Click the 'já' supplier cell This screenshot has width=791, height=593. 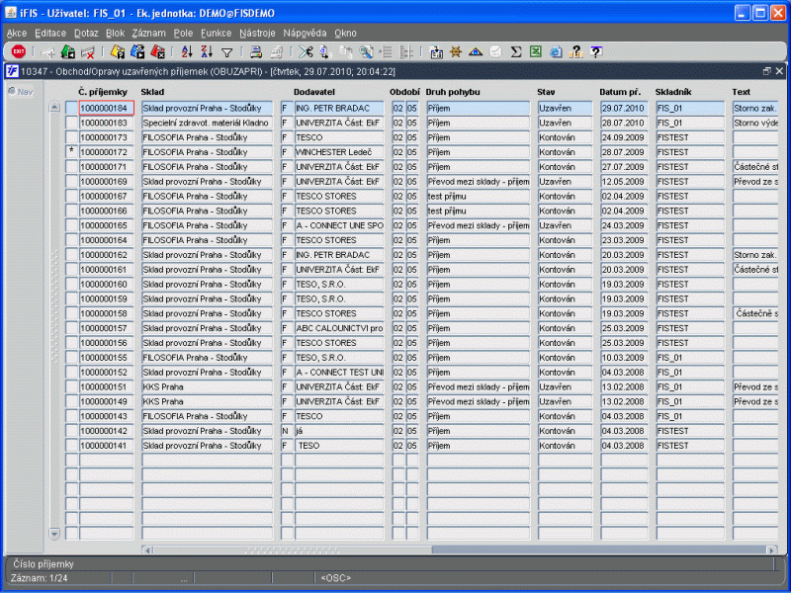[339, 431]
